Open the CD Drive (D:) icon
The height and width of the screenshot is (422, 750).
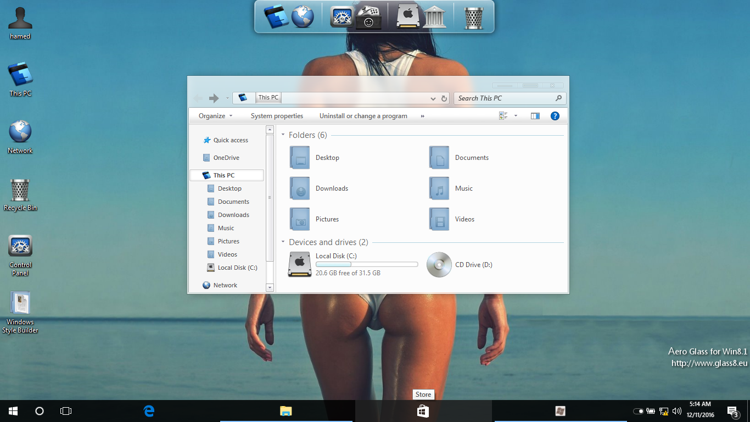(439, 264)
